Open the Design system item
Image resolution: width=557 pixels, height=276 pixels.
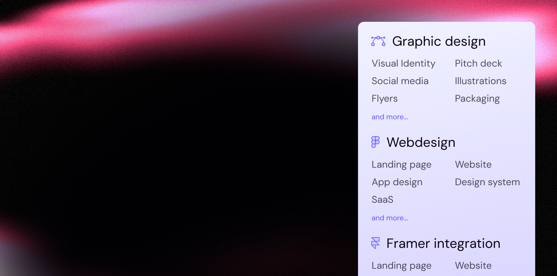(487, 182)
